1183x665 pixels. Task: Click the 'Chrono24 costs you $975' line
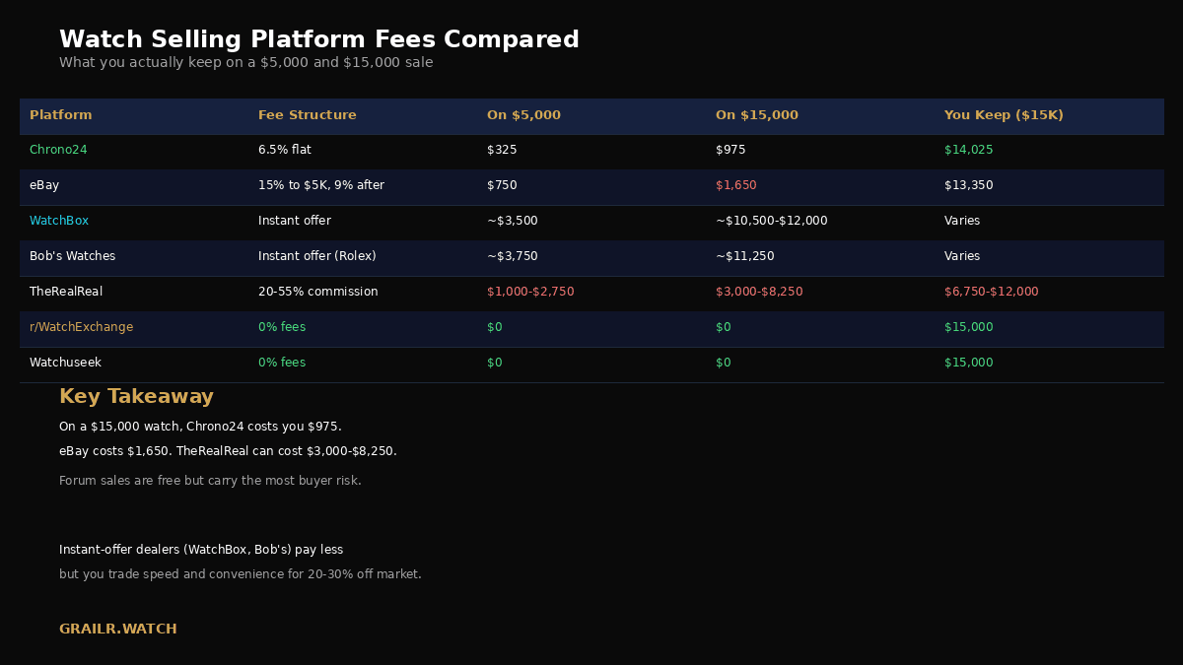(200, 427)
